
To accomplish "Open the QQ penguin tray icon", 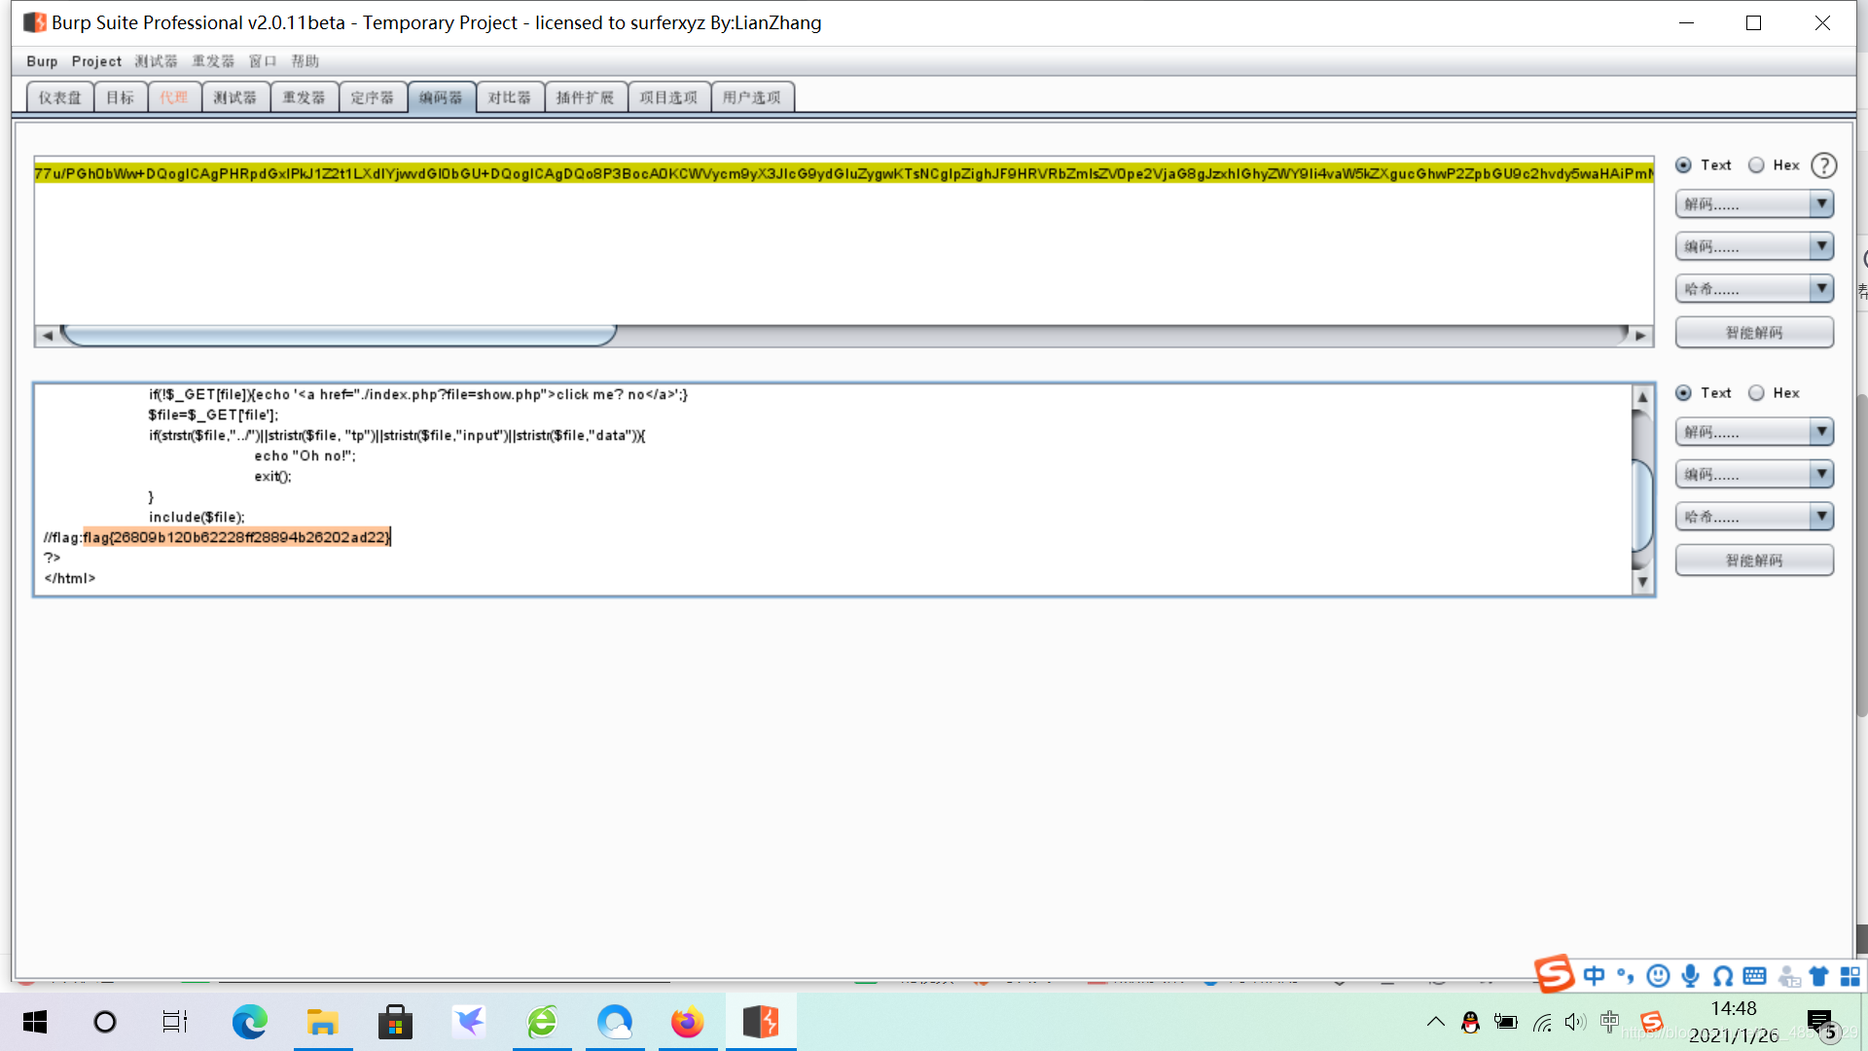I will (x=1470, y=1022).
